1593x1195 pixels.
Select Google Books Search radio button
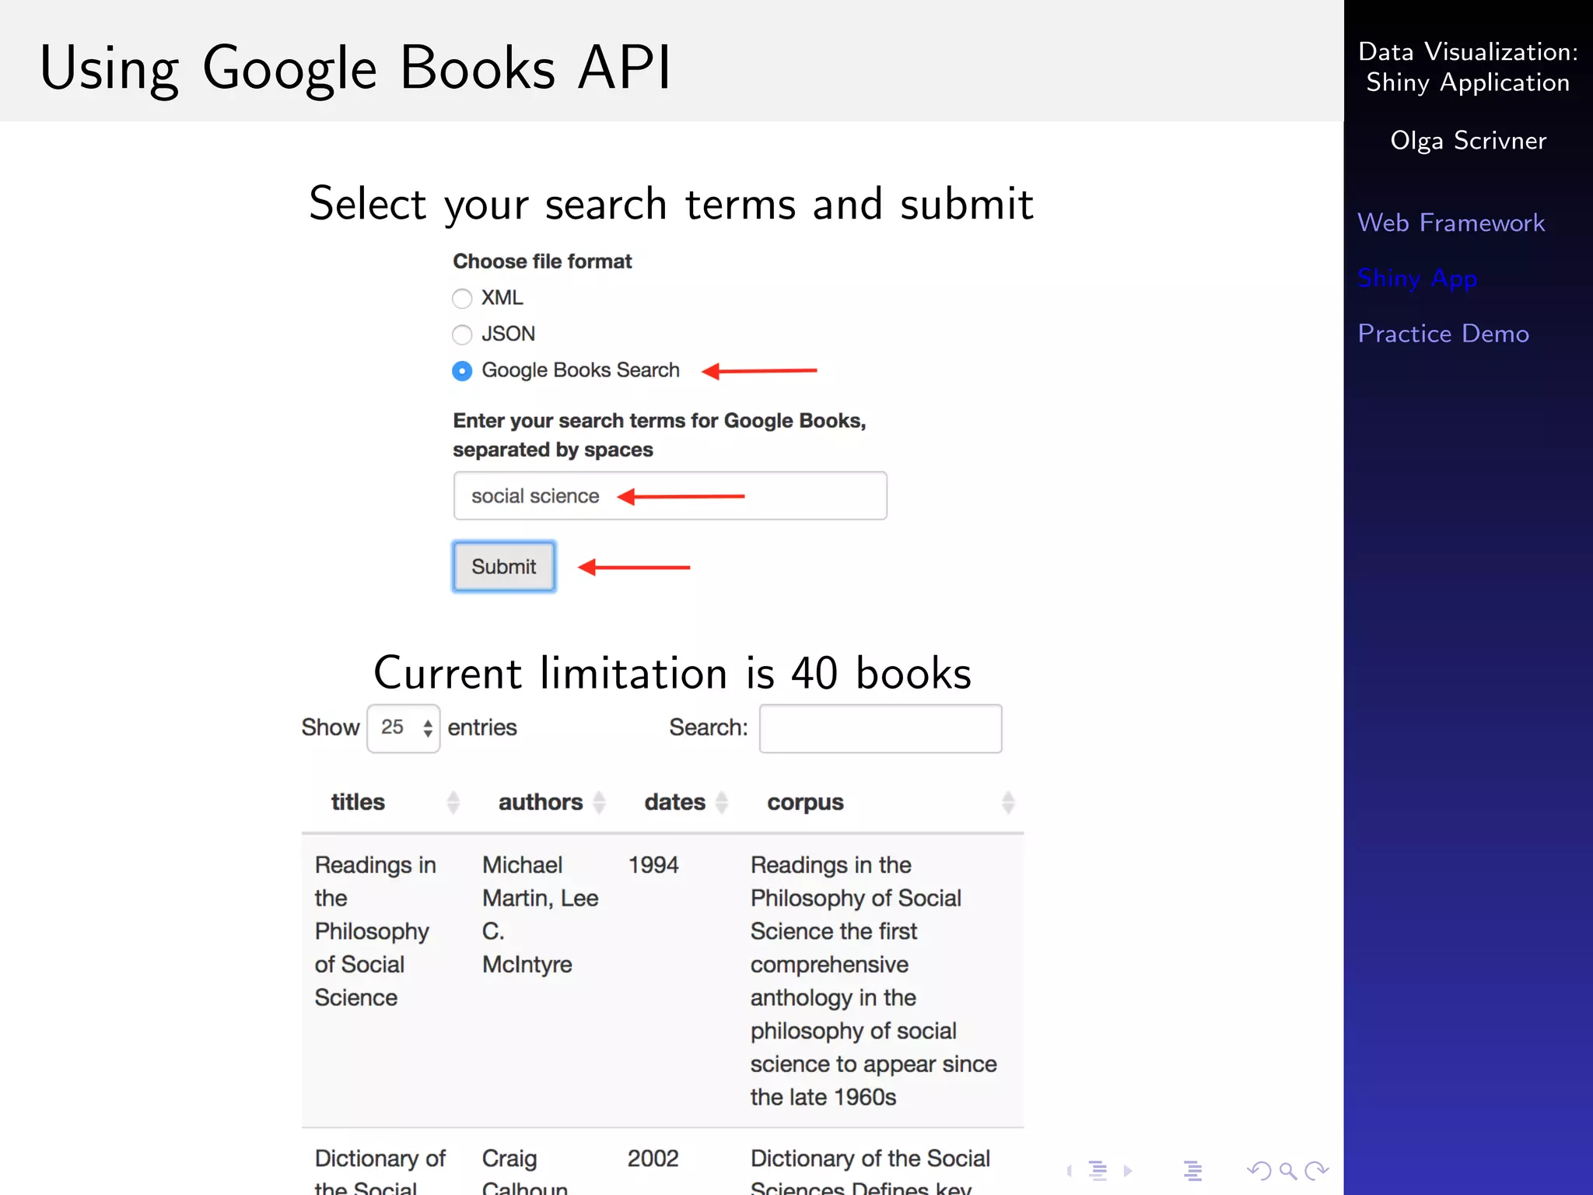pos(462,371)
